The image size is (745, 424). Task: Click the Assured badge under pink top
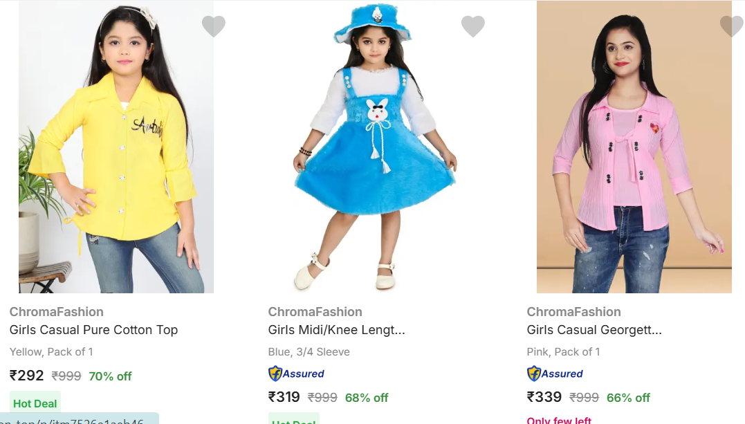pos(555,374)
